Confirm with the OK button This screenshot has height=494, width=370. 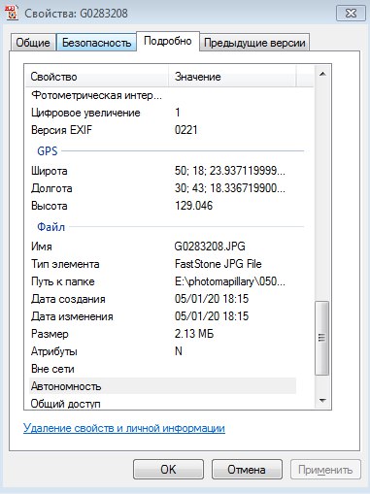click(168, 470)
